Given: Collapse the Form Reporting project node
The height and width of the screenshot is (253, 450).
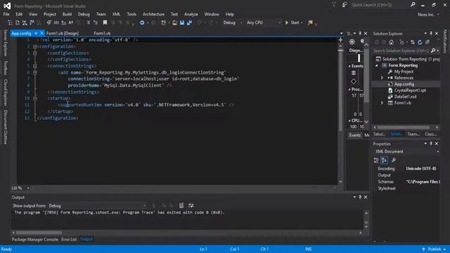Looking at the screenshot, I should click(377, 65).
